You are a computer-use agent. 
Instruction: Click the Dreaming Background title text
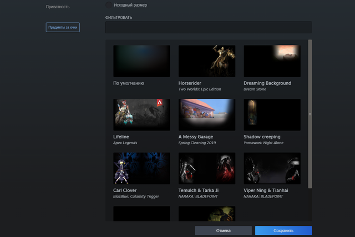[267, 83]
